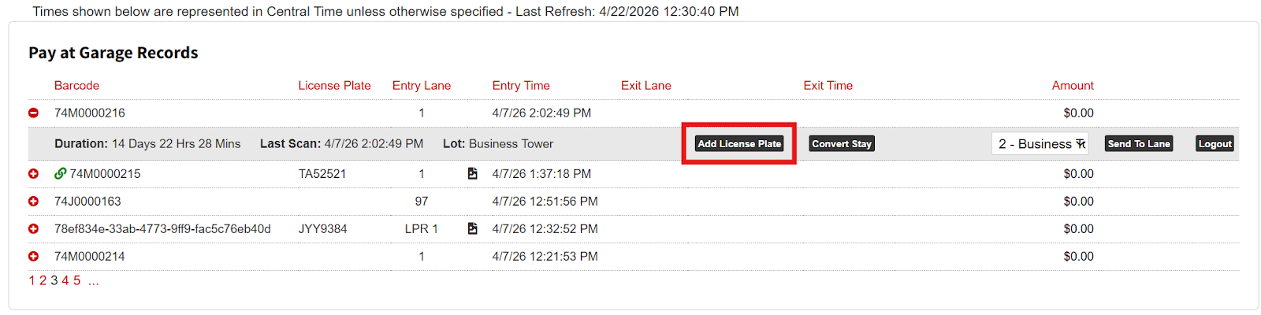Expand the 78ef834e barcode record row
1261x315 pixels.
tap(33, 229)
